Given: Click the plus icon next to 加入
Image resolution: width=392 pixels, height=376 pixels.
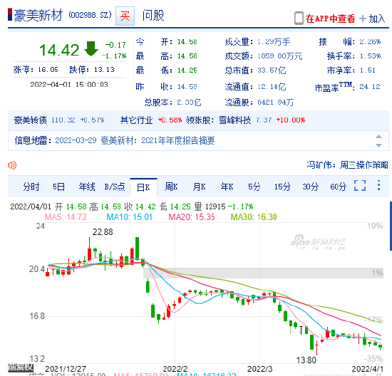Looking at the screenshot, I should pyautogui.click(x=363, y=19).
